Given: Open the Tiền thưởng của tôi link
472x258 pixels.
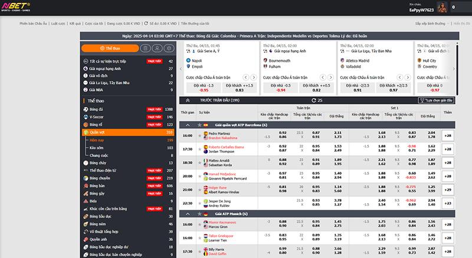Looking at the screenshot, I should click(195, 24).
